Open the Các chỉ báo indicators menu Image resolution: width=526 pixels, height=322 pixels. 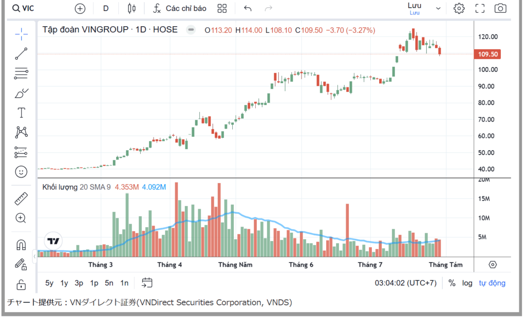coord(179,8)
